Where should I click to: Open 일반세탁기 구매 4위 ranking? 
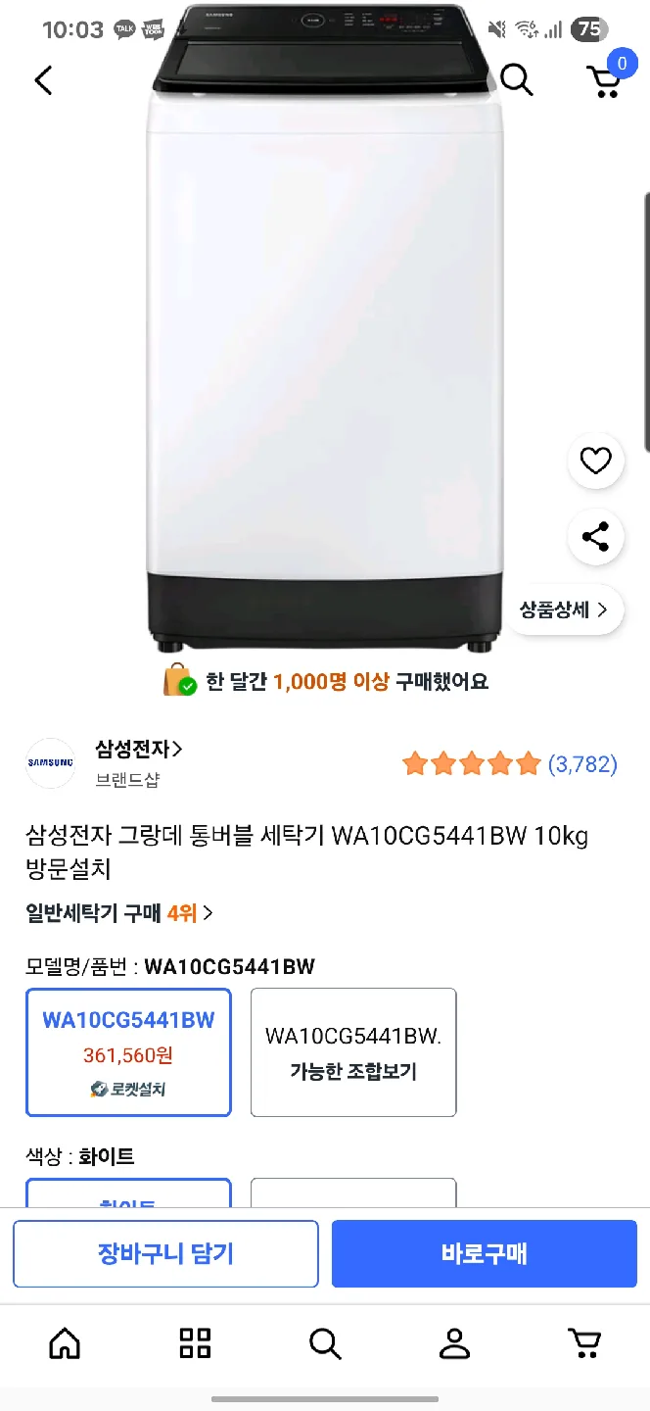coord(118,913)
